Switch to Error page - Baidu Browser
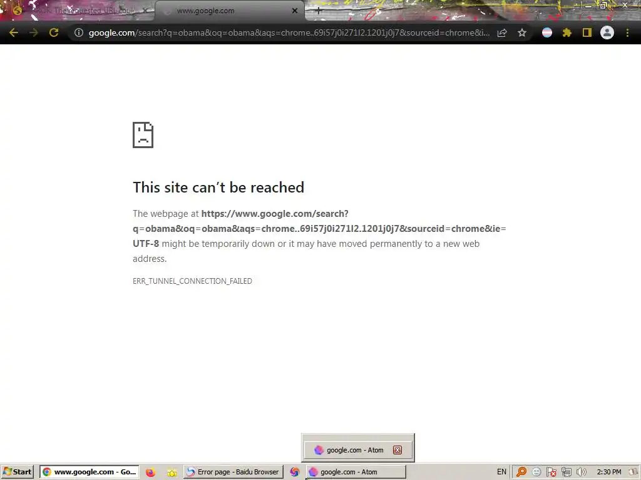Screen dimensions: 641x480 click(233, 472)
